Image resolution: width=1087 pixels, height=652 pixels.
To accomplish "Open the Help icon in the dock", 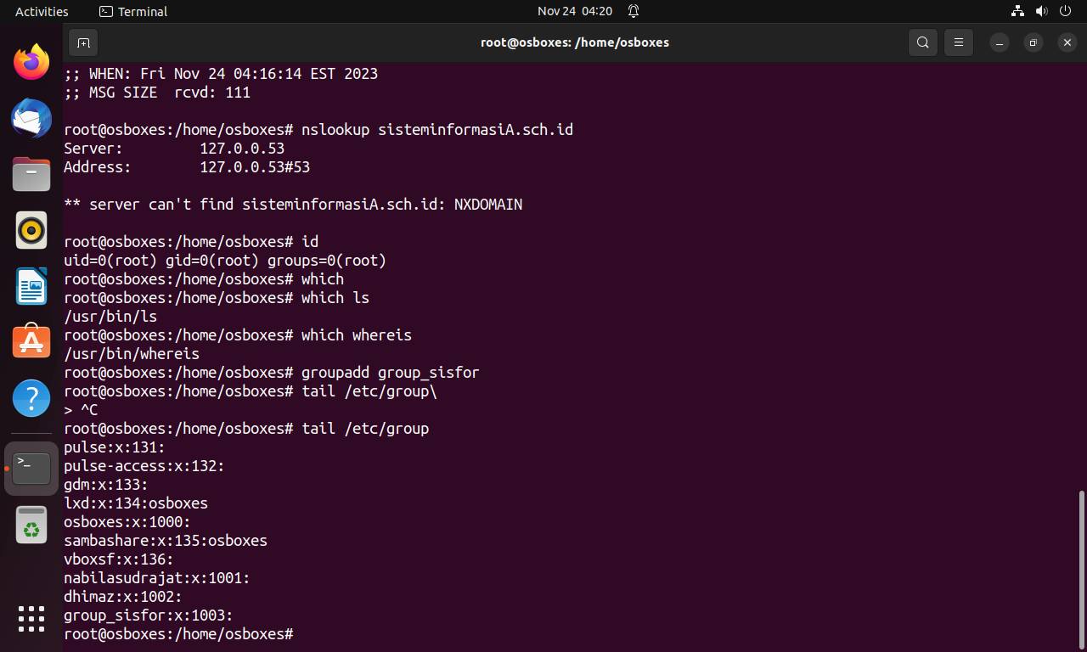I will tap(31, 398).
